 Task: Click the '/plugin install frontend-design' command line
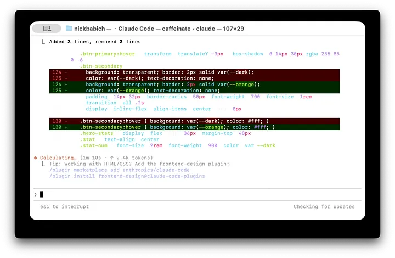(127, 176)
